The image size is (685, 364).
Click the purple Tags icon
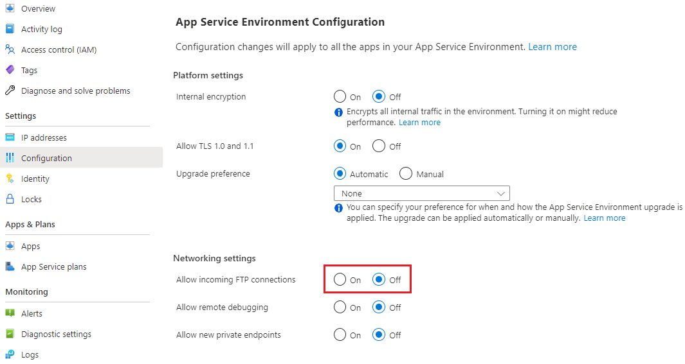tap(10, 70)
